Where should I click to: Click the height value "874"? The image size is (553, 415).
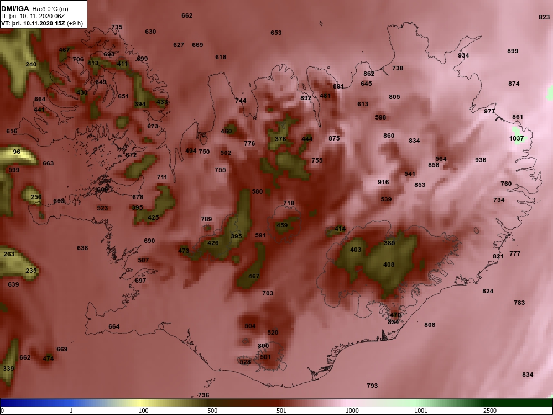click(514, 84)
